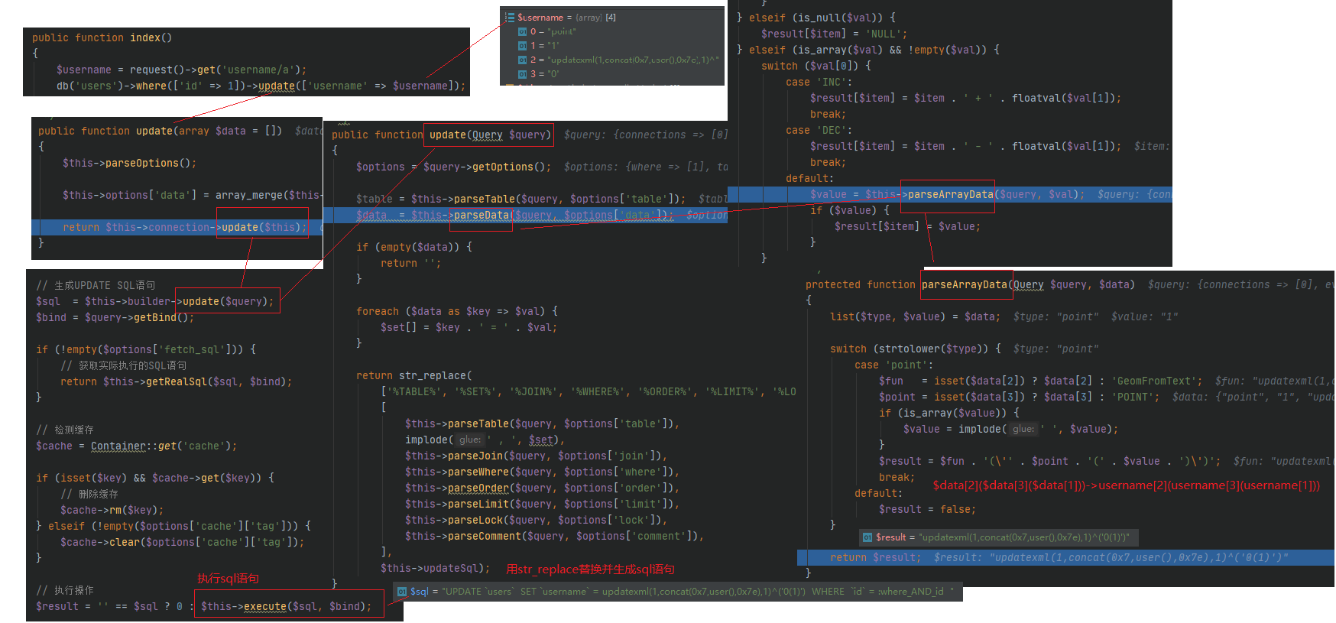The image size is (1336, 623).
Task: Click "$this->parseOptions();" line
Action: point(129,163)
